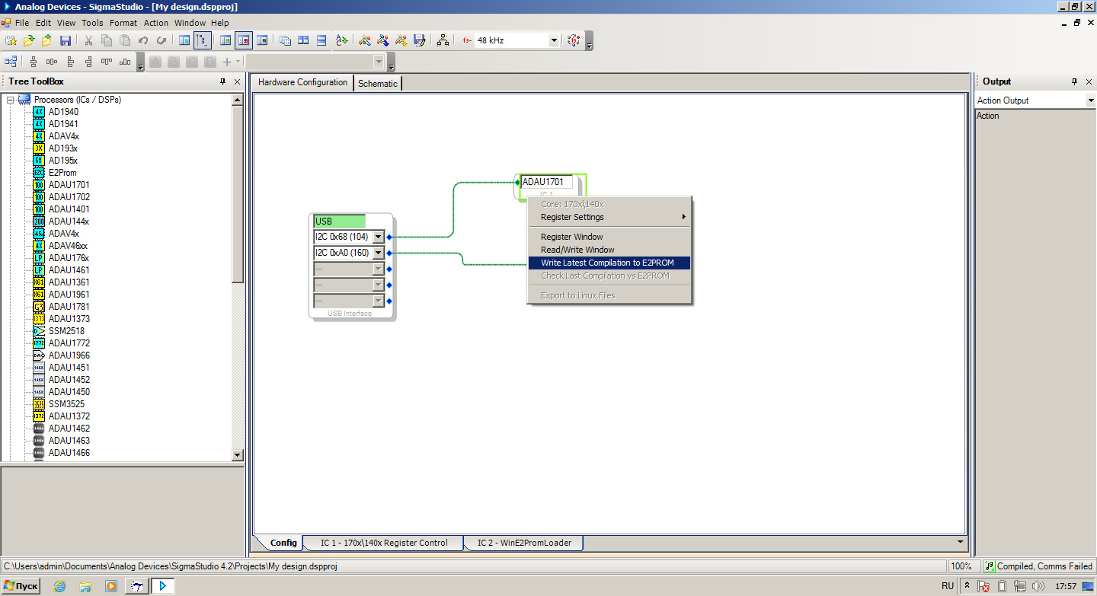Select Read/Write Window from context menu
The height and width of the screenshot is (596, 1097).
[609, 250]
